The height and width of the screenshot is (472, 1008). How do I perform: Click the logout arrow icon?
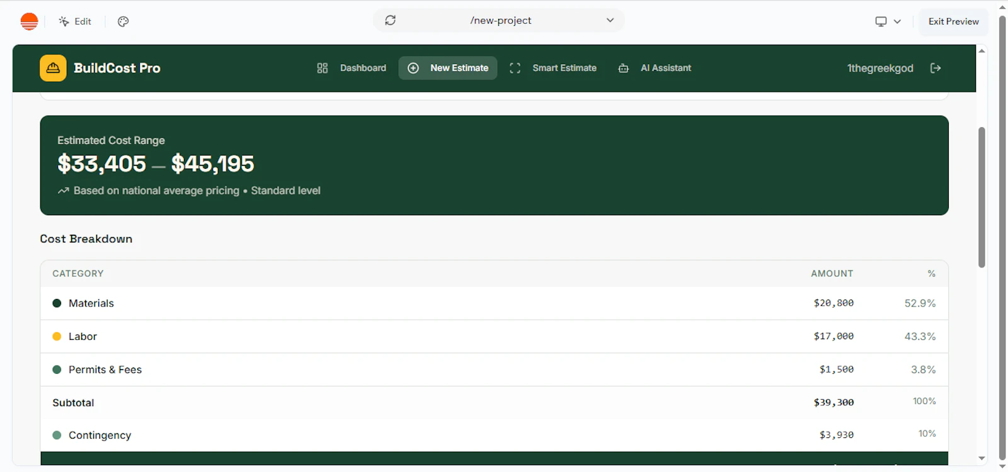[936, 68]
